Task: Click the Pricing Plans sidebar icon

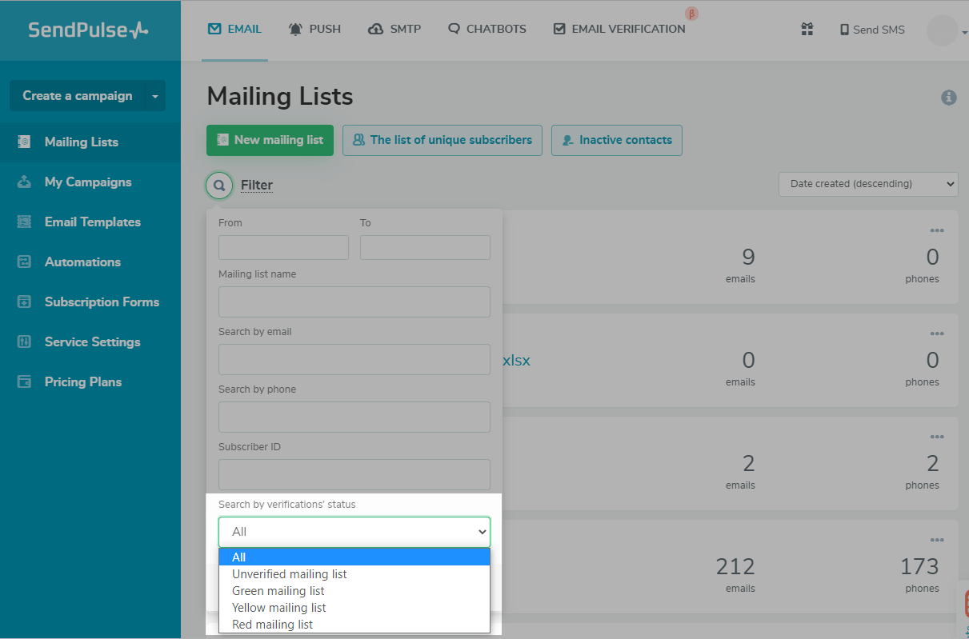Action: pyautogui.click(x=24, y=381)
